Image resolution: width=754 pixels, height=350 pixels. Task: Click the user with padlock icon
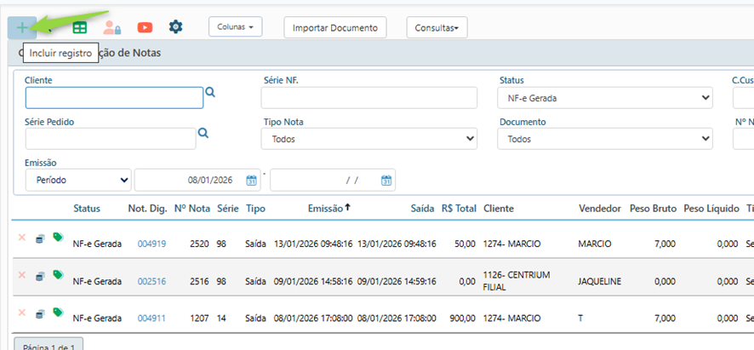point(111,27)
